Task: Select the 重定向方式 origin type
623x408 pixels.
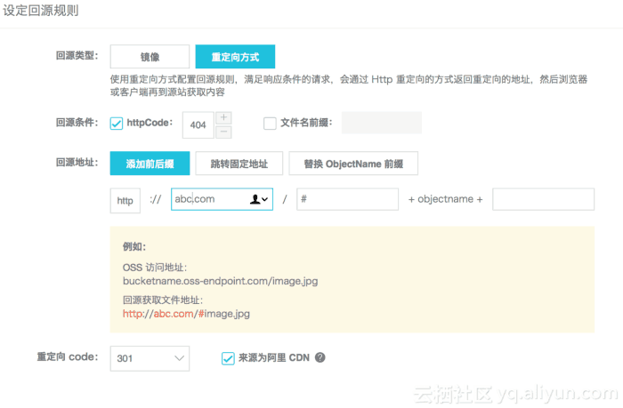Action: click(235, 56)
